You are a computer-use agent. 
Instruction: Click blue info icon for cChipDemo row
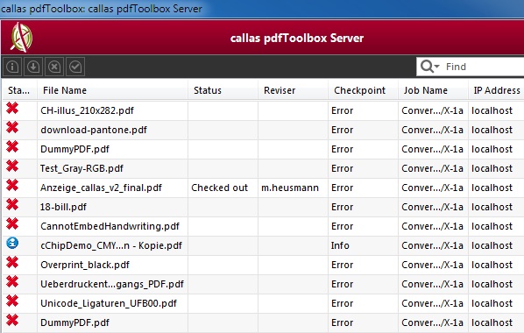[12, 243]
